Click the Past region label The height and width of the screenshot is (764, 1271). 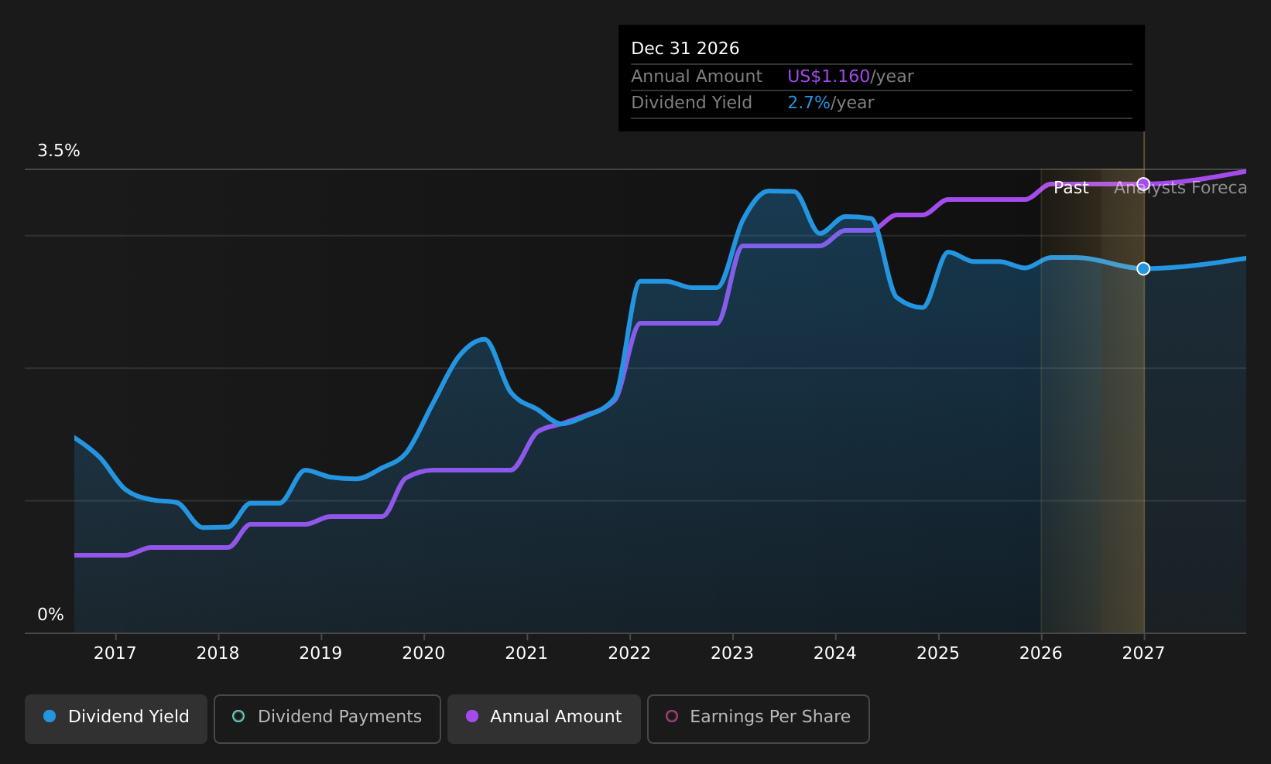pyautogui.click(x=1071, y=188)
